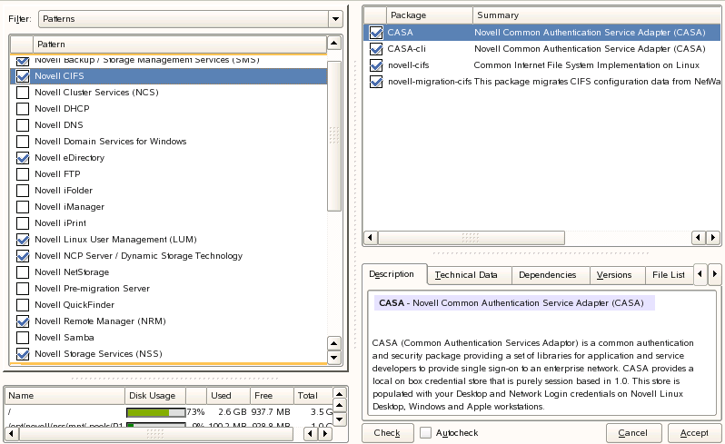The height and width of the screenshot is (444, 725).
Task: Select the novell-migration-cifs package name
Action: 430,82
